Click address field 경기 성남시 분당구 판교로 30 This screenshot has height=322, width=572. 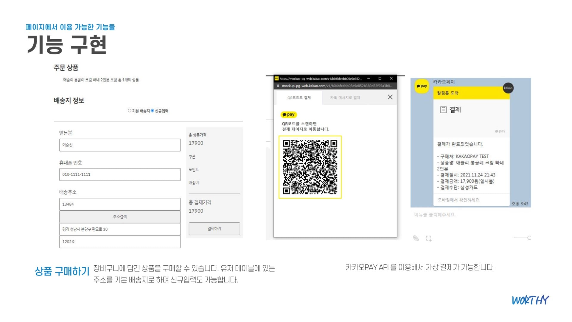(120, 229)
